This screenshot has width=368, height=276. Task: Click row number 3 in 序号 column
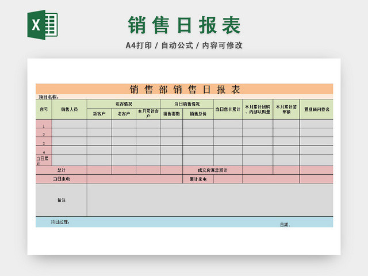(x=44, y=141)
